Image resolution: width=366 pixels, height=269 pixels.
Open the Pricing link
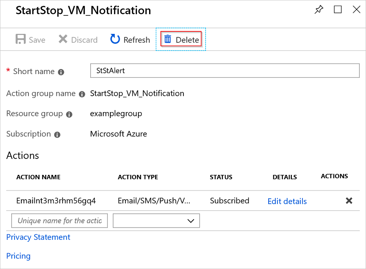pos(18,256)
